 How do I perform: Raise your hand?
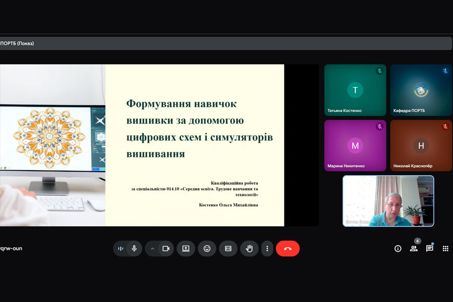point(249,249)
